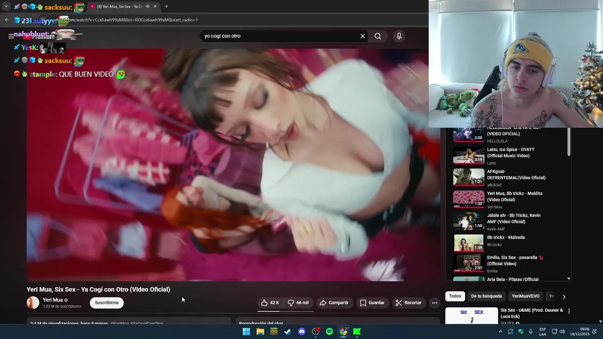Open the Windows Start menu
This screenshot has width=603, height=339.
(x=246, y=331)
